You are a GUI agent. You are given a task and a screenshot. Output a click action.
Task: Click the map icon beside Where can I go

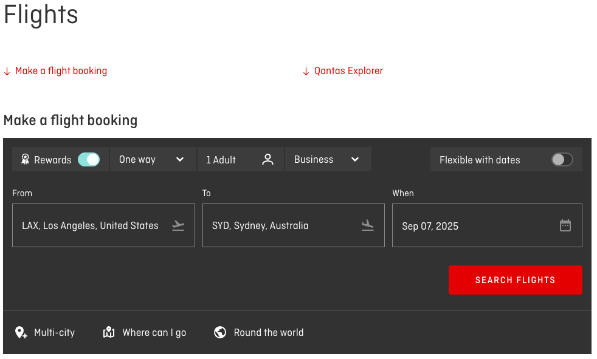(109, 332)
